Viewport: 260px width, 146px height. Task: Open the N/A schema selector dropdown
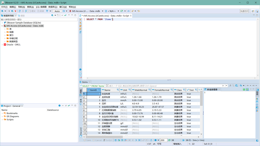[x=118, y=11]
